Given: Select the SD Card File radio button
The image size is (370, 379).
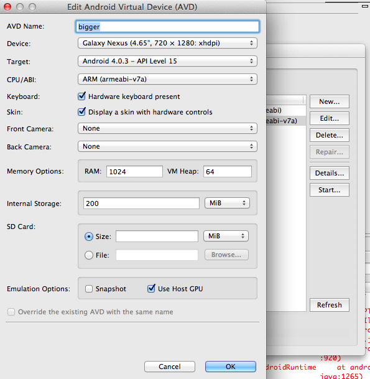Looking at the screenshot, I should coord(89,255).
